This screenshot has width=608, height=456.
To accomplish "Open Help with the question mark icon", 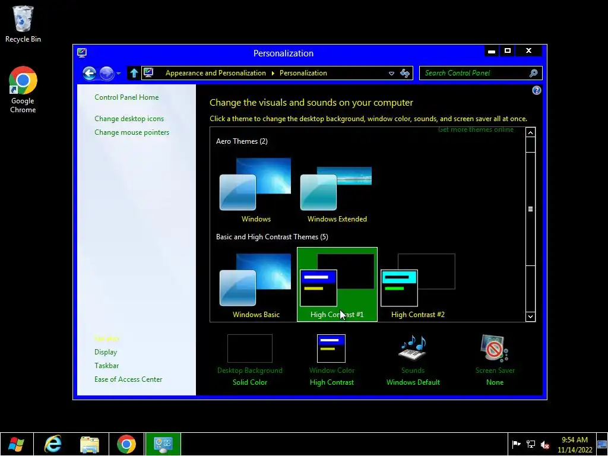I will (x=536, y=90).
